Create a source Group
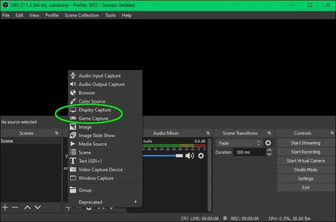336x222 pixels. [x=105, y=190]
